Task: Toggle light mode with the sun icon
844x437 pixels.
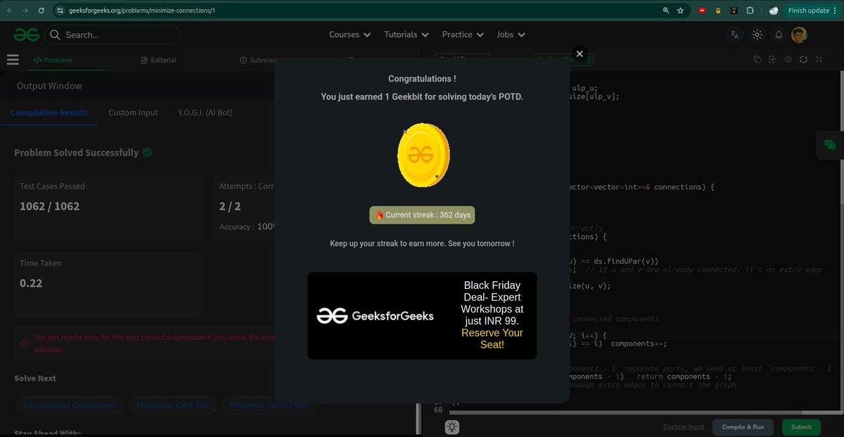Action: (756, 34)
